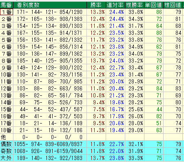
Task: Sort by the 馬番 column header
Action: click(7, 5)
